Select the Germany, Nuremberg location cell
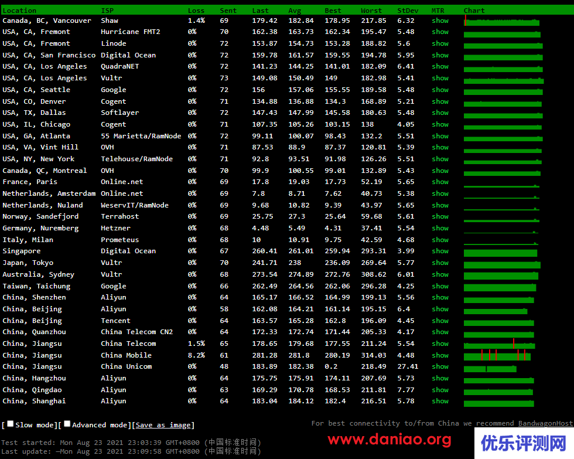This screenshot has width=574, height=459. 40,228
